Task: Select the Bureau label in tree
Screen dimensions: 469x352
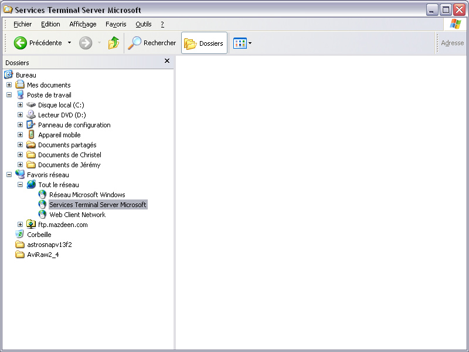Action: (x=26, y=75)
